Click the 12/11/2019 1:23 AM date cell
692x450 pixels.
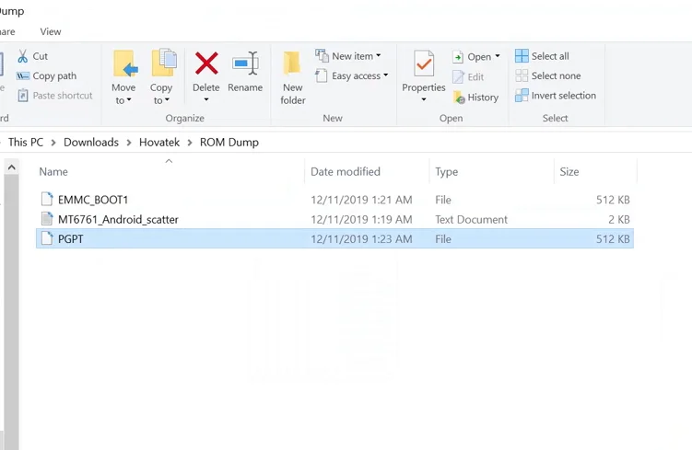pyautogui.click(x=361, y=239)
